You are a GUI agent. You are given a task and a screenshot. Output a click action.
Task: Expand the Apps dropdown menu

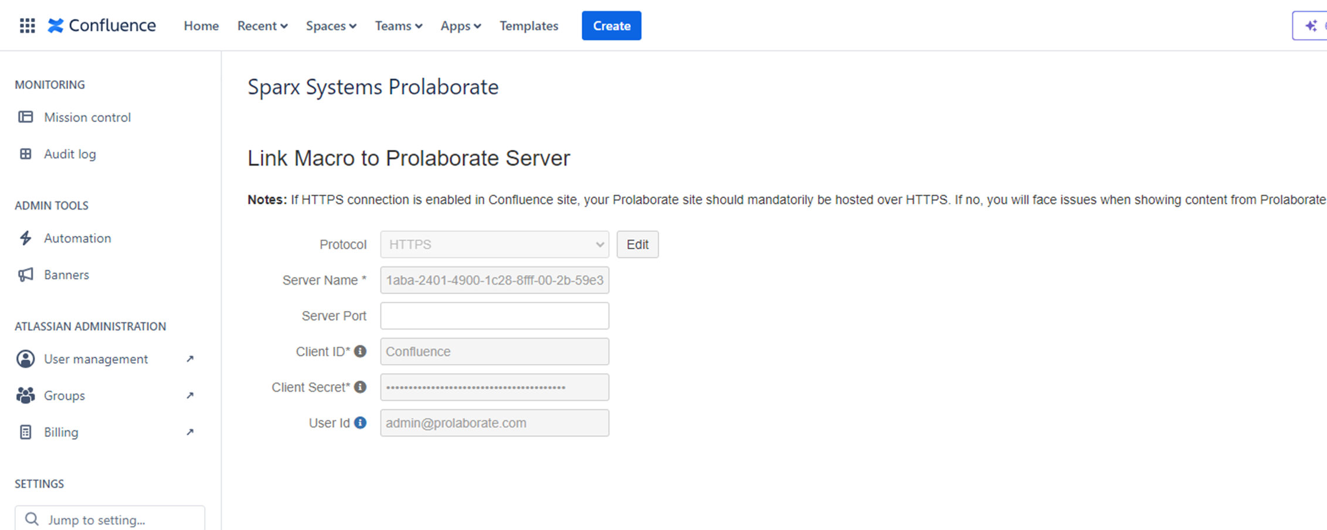click(461, 26)
